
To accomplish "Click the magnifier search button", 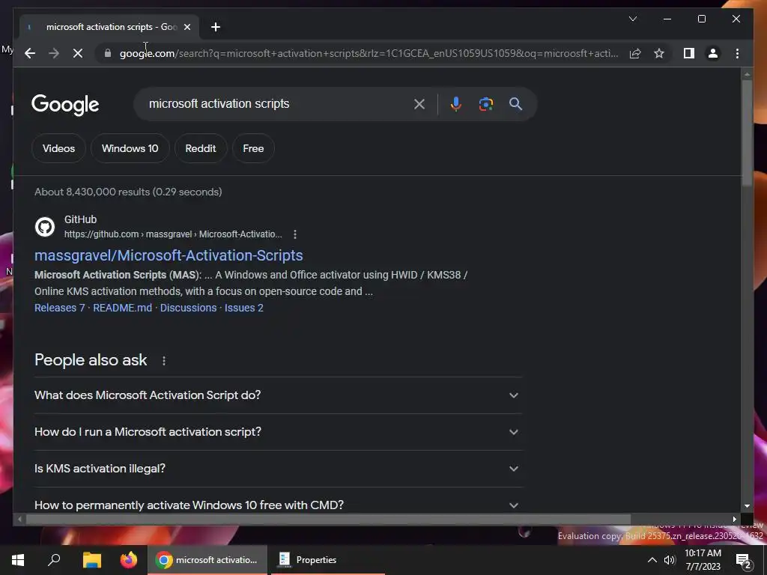I will pyautogui.click(x=515, y=103).
